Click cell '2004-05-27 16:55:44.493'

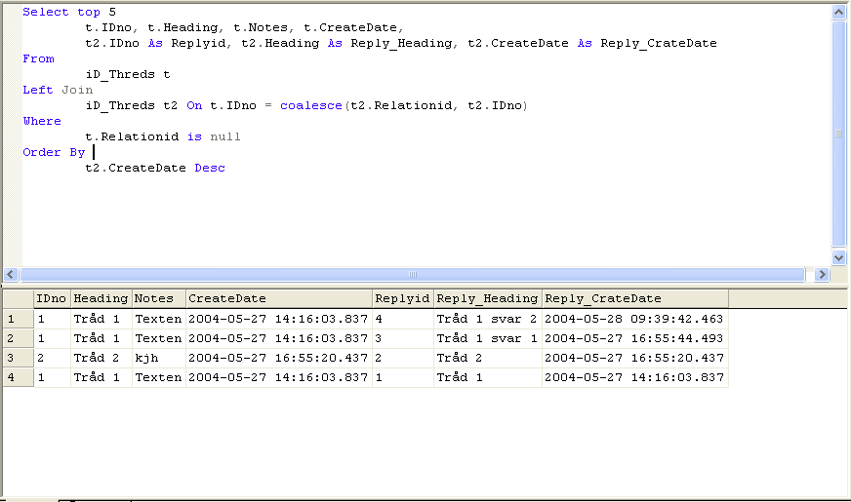tap(635, 339)
